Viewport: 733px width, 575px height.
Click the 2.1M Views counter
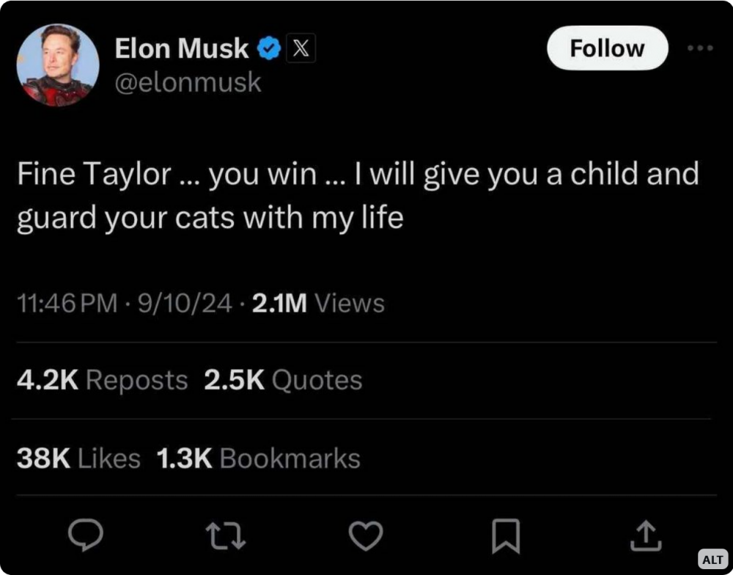pyautogui.click(x=317, y=301)
